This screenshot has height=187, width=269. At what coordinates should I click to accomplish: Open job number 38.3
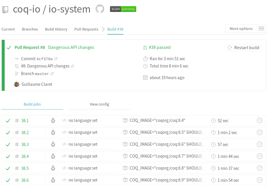tap(25, 145)
